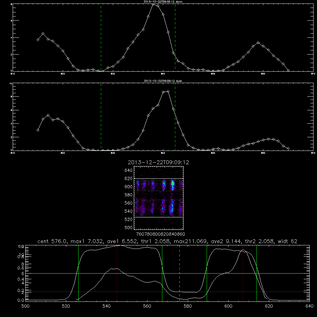Click the orange dashed center line in bottom plot
The height and width of the screenshot is (317, 317).
179,273
